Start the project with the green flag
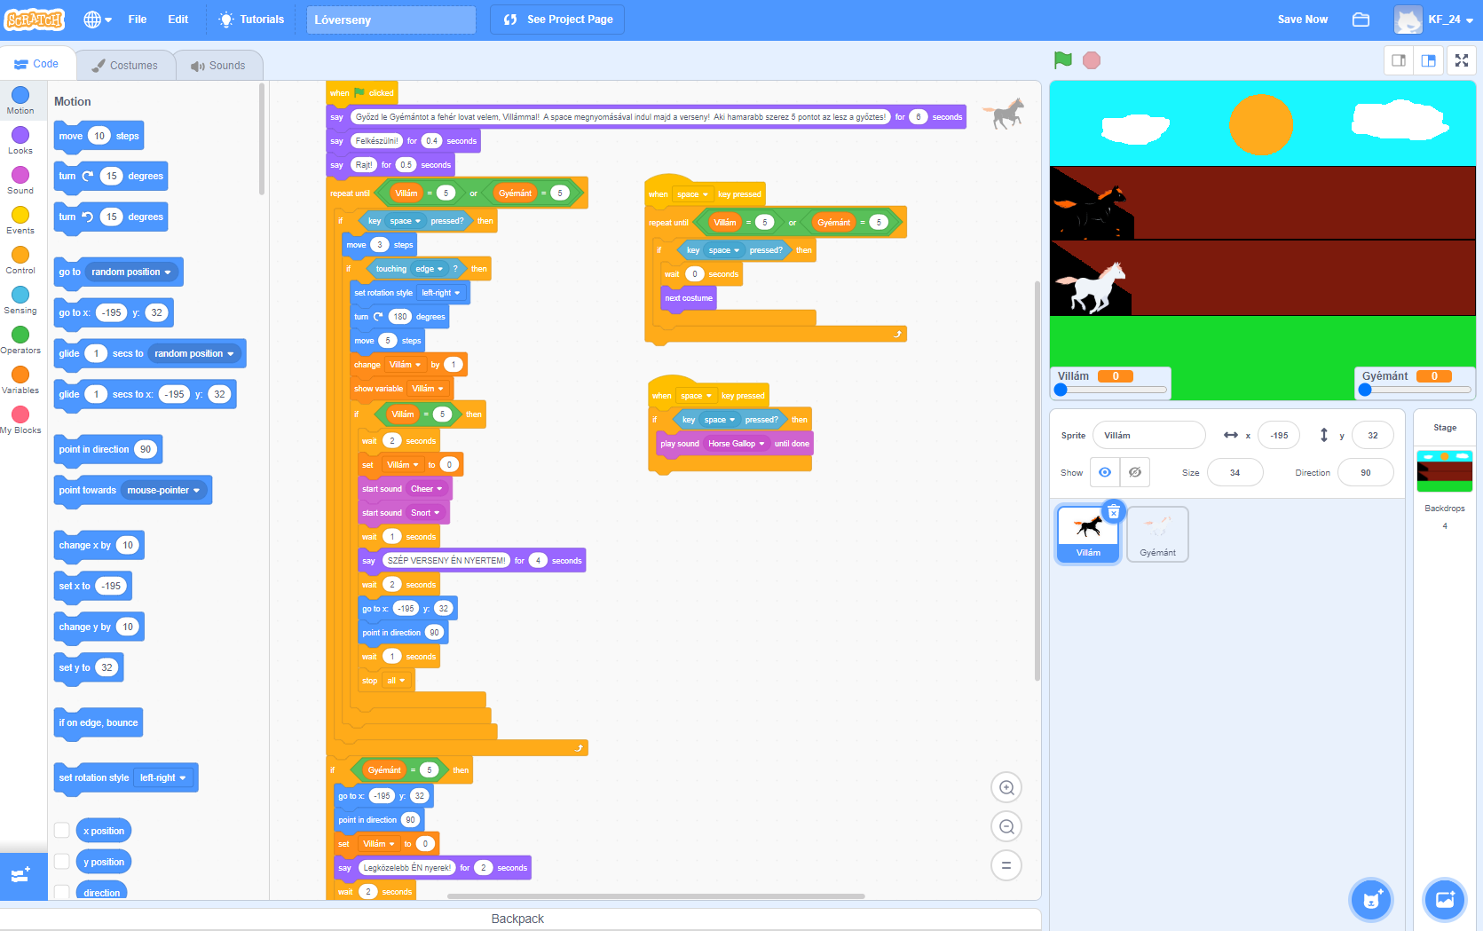The height and width of the screenshot is (931, 1483). coord(1061,60)
